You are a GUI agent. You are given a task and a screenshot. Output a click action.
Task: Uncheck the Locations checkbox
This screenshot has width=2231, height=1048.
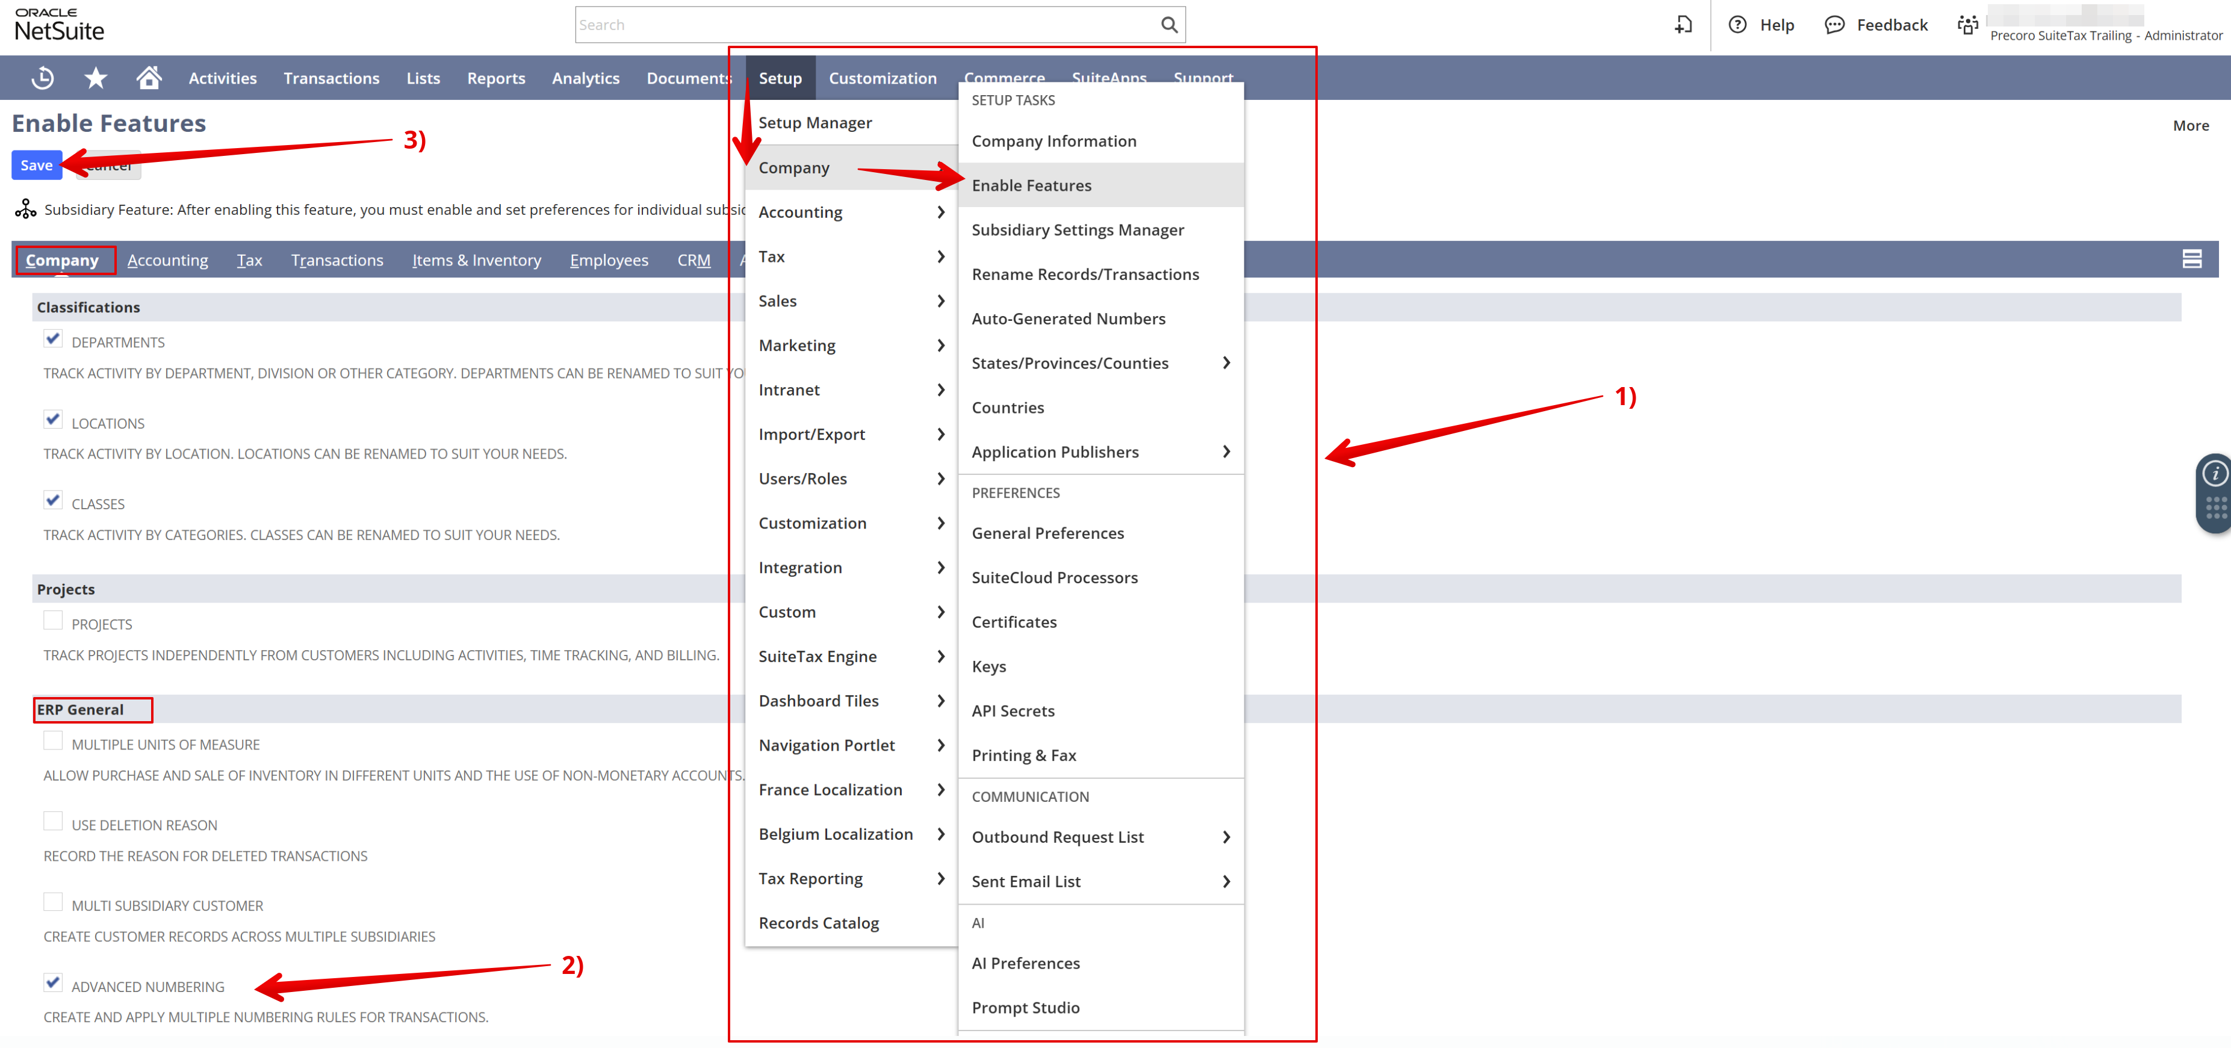53,420
